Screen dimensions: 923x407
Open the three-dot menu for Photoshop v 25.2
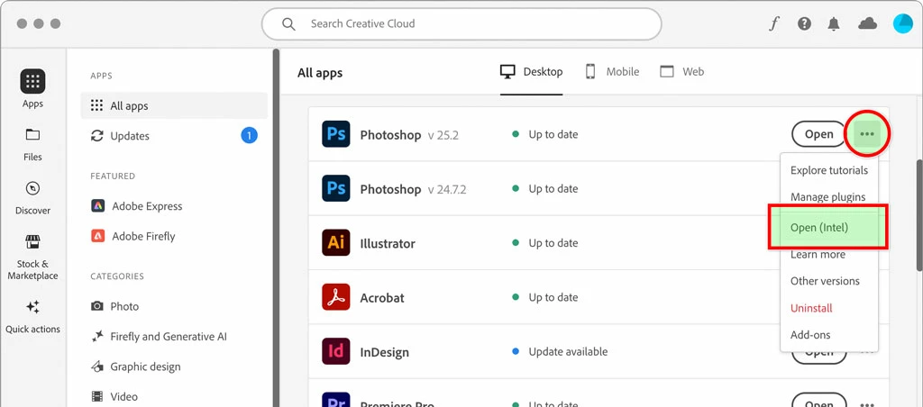pos(867,134)
